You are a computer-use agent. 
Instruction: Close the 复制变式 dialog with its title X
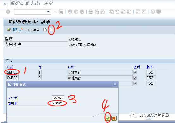click(x=115, y=84)
